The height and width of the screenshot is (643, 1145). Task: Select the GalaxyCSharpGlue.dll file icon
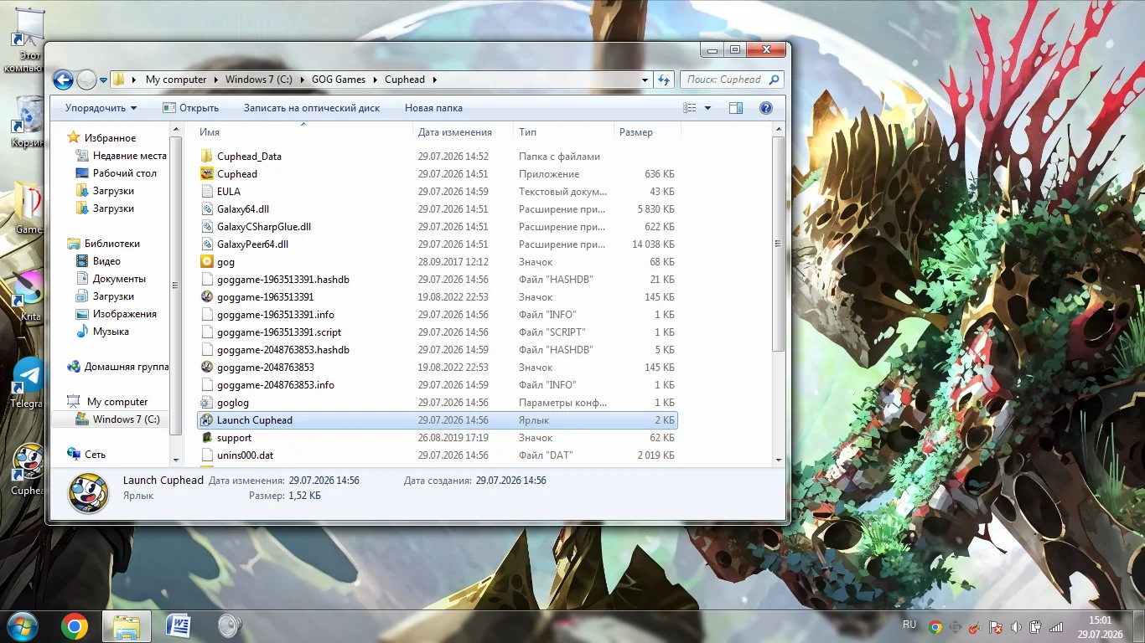coord(207,227)
